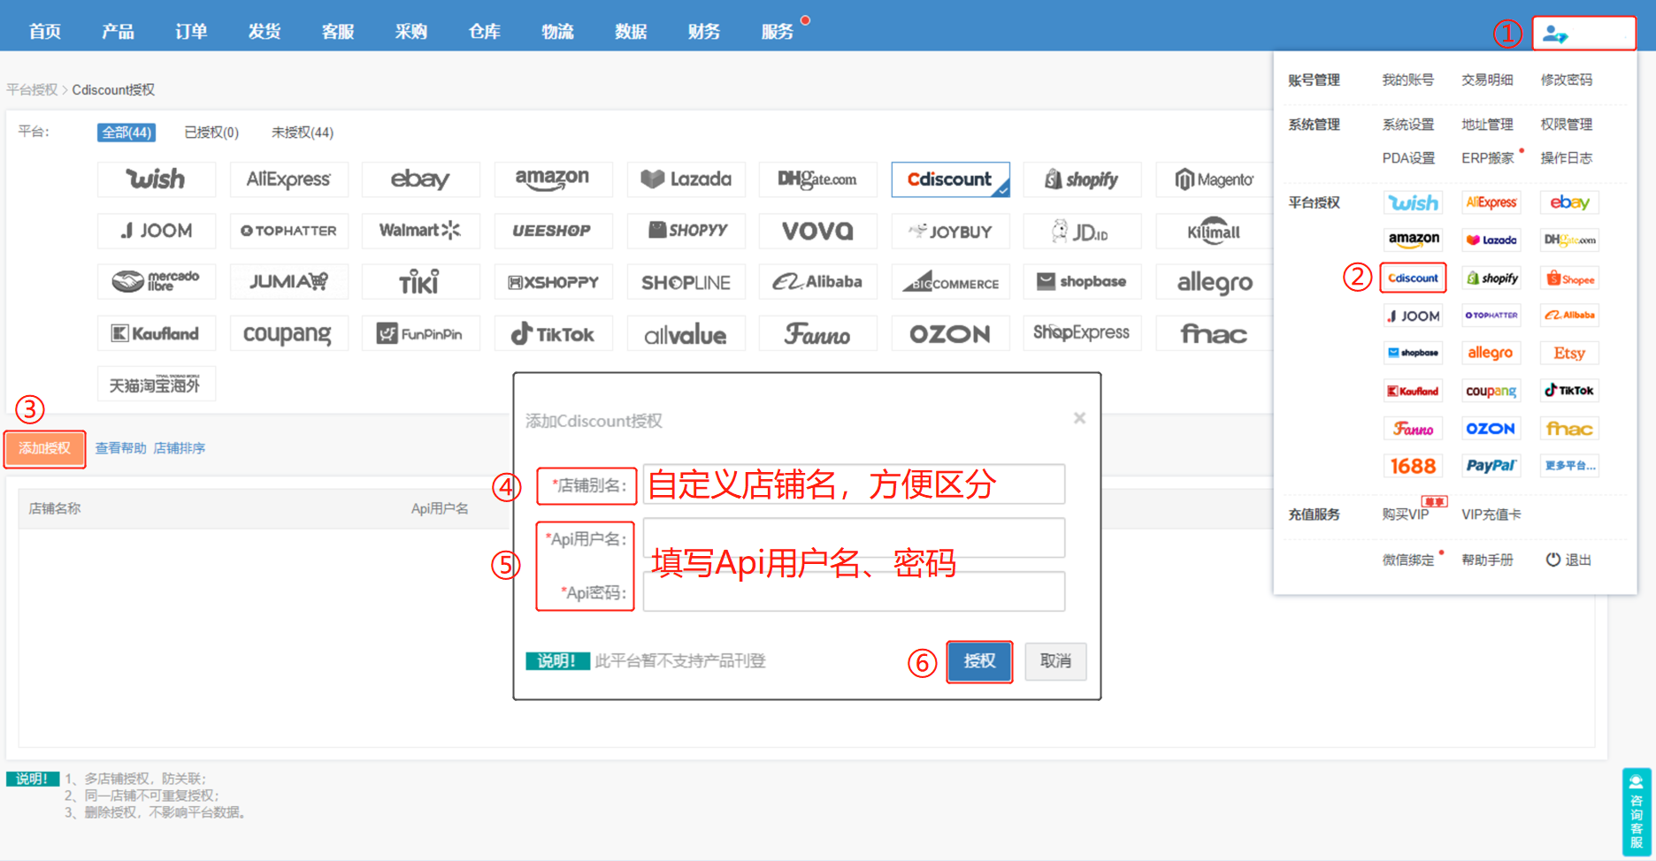This screenshot has width=1656, height=861.
Task: Select the OZON platform tile in grid
Action: (x=950, y=333)
